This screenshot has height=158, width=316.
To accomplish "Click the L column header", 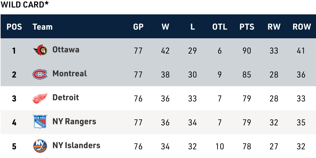I will pos(192,27).
